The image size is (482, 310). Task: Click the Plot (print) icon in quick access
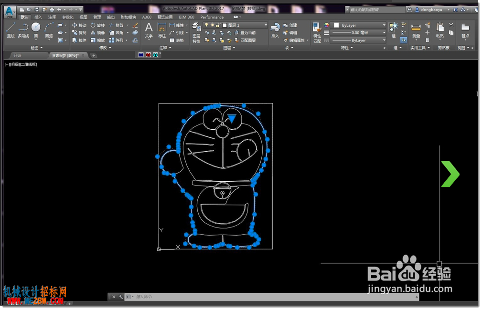coord(52,10)
